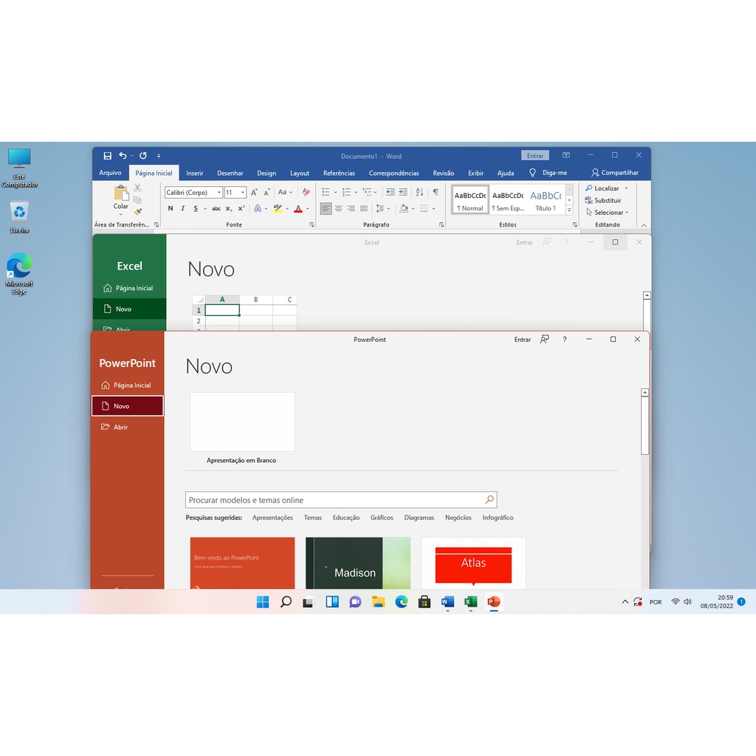Viewport: 756px width, 756px height.
Task: Open the Windows Start button
Action: point(263,602)
